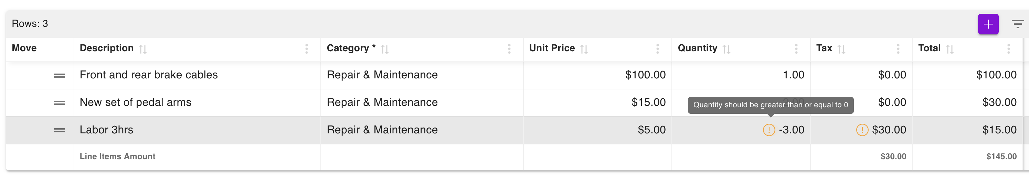
Task: Select the Labor 3hrs description cell
Action: pyautogui.click(x=197, y=130)
